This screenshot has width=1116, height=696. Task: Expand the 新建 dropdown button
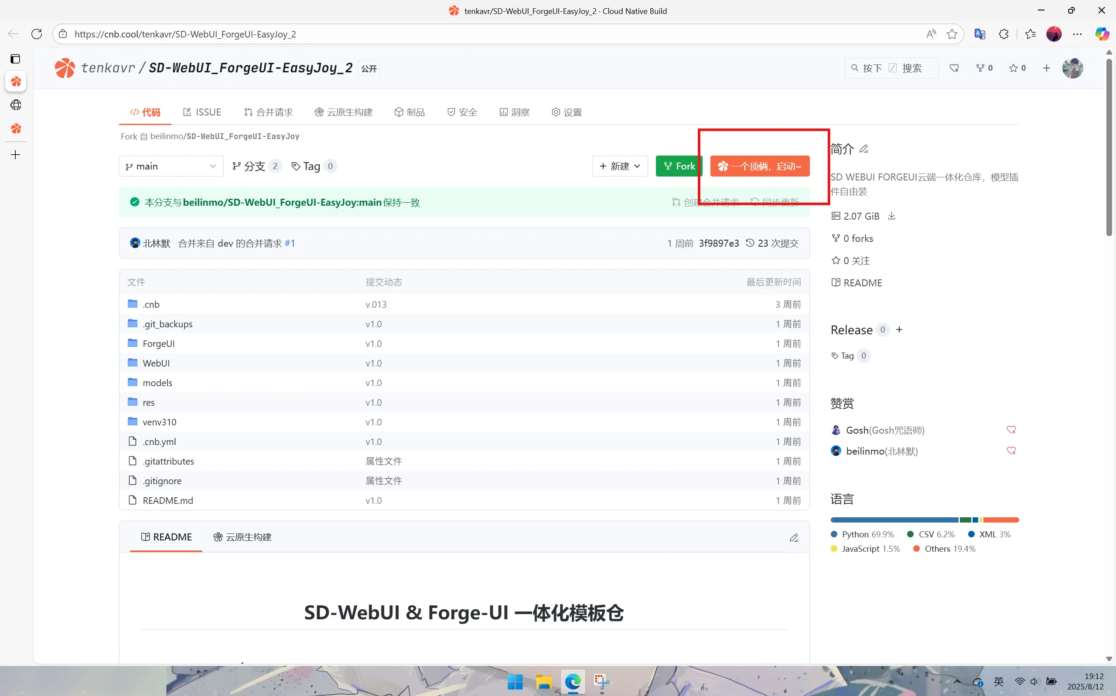tap(620, 166)
